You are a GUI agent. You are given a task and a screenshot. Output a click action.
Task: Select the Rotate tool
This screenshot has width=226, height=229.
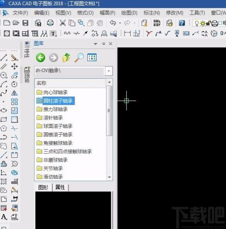tap(14, 84)
